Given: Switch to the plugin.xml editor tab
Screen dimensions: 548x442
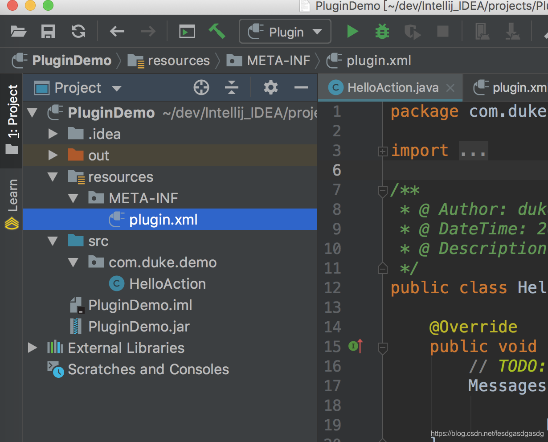Looking at the screenshot, I should [x=510, y=88].
